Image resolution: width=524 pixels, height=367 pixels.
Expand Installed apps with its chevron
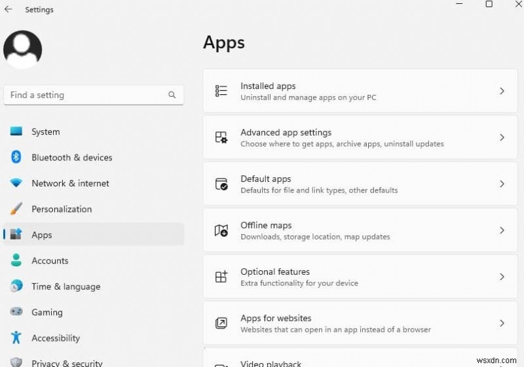502,92
